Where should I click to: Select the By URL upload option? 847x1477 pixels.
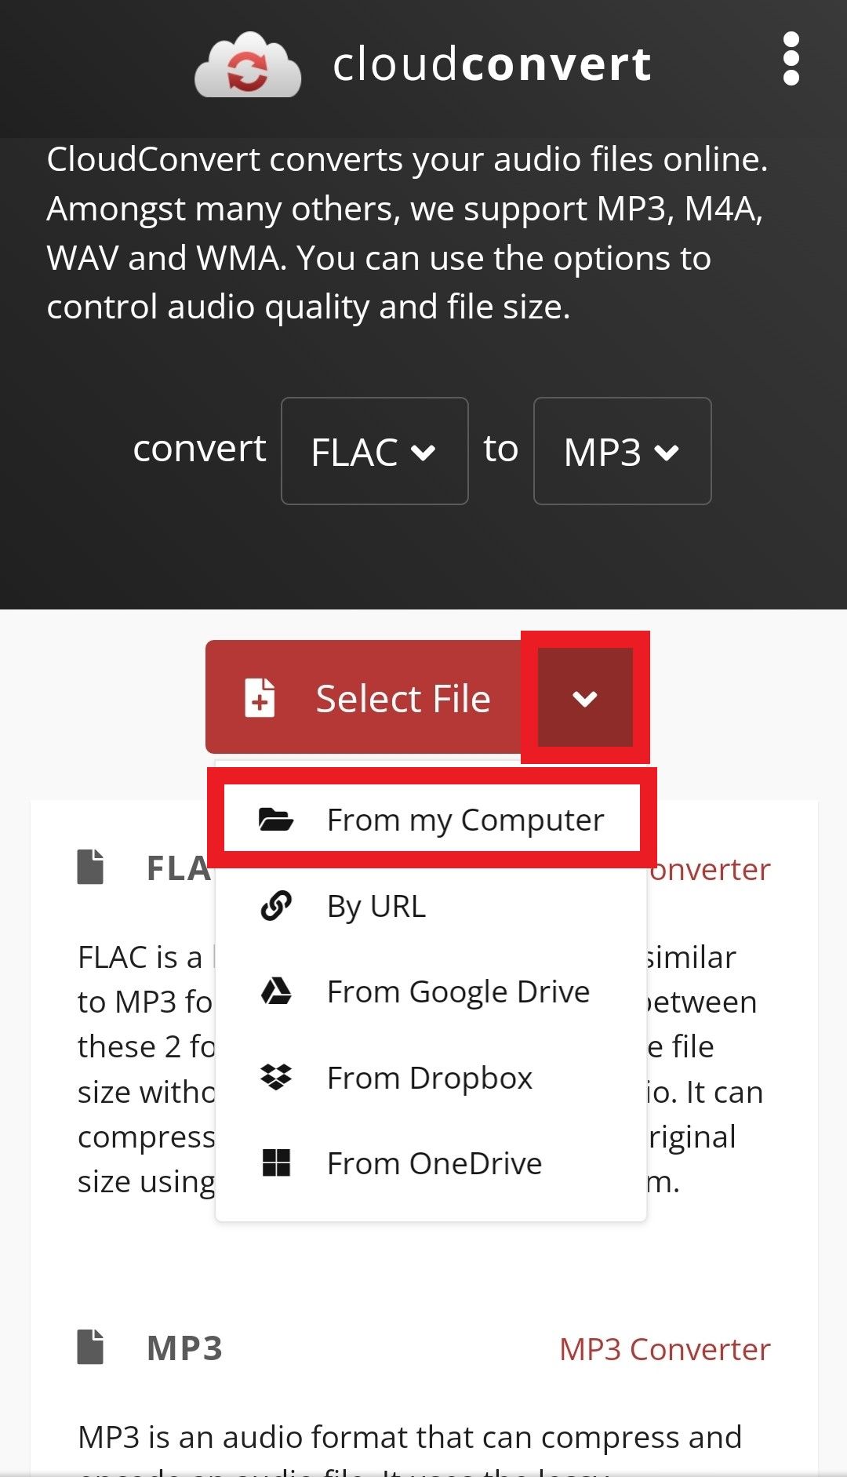[376, 906]
